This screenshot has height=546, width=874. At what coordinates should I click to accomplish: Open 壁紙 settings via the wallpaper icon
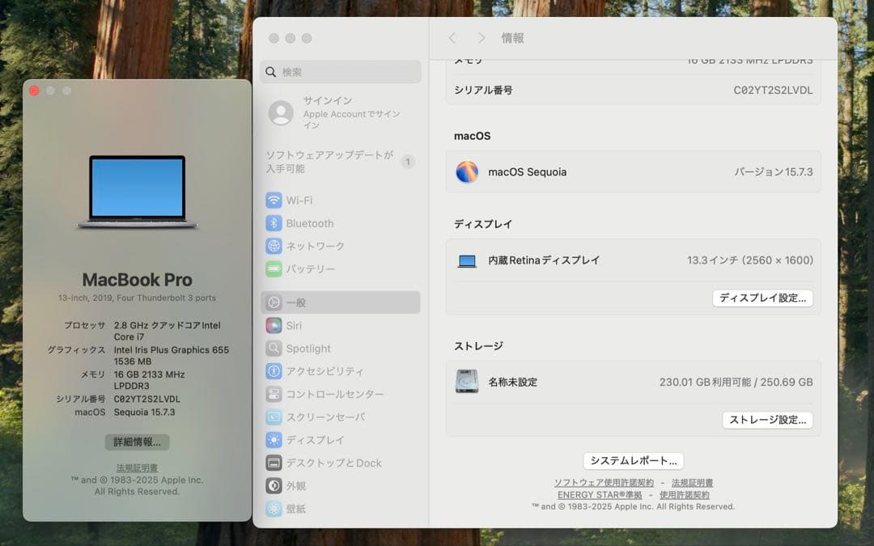274,508
